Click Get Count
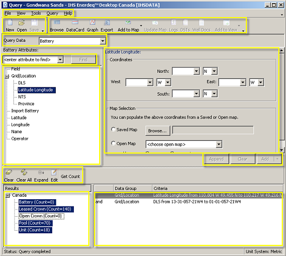The width and height of the screenshot is (286, 256). [x=70, y=177]
